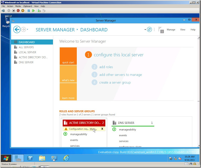Pause the virtual machine
The height and width of the screenshot is (168, 201).
29,11
